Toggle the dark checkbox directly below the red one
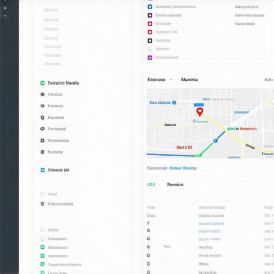 click(x=150, y=41)
